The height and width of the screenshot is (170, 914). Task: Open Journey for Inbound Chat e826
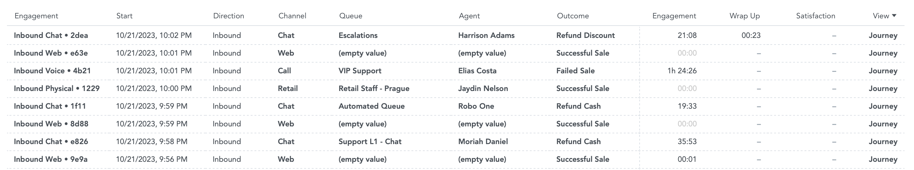point(883,142)
